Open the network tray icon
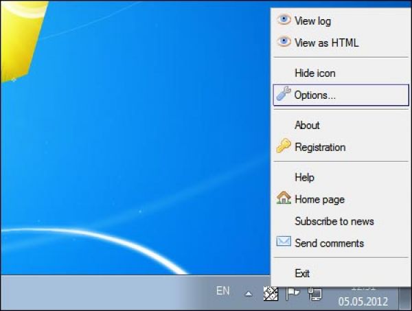Image resolution: width=412 pixels, height=311 pixels. pos(315,294)
